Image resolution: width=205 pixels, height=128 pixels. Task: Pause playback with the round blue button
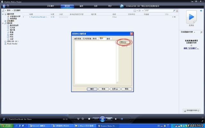[x=102, y=119]
